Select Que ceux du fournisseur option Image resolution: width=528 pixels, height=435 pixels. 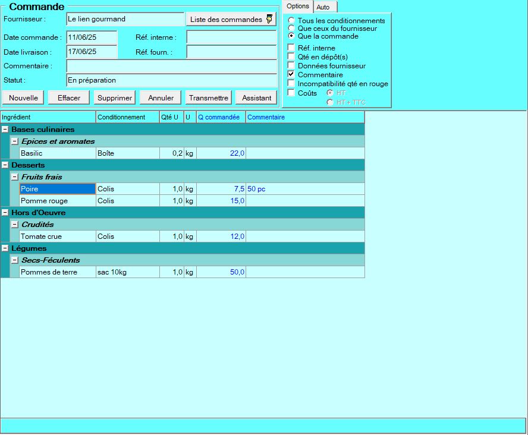[291, 29]
